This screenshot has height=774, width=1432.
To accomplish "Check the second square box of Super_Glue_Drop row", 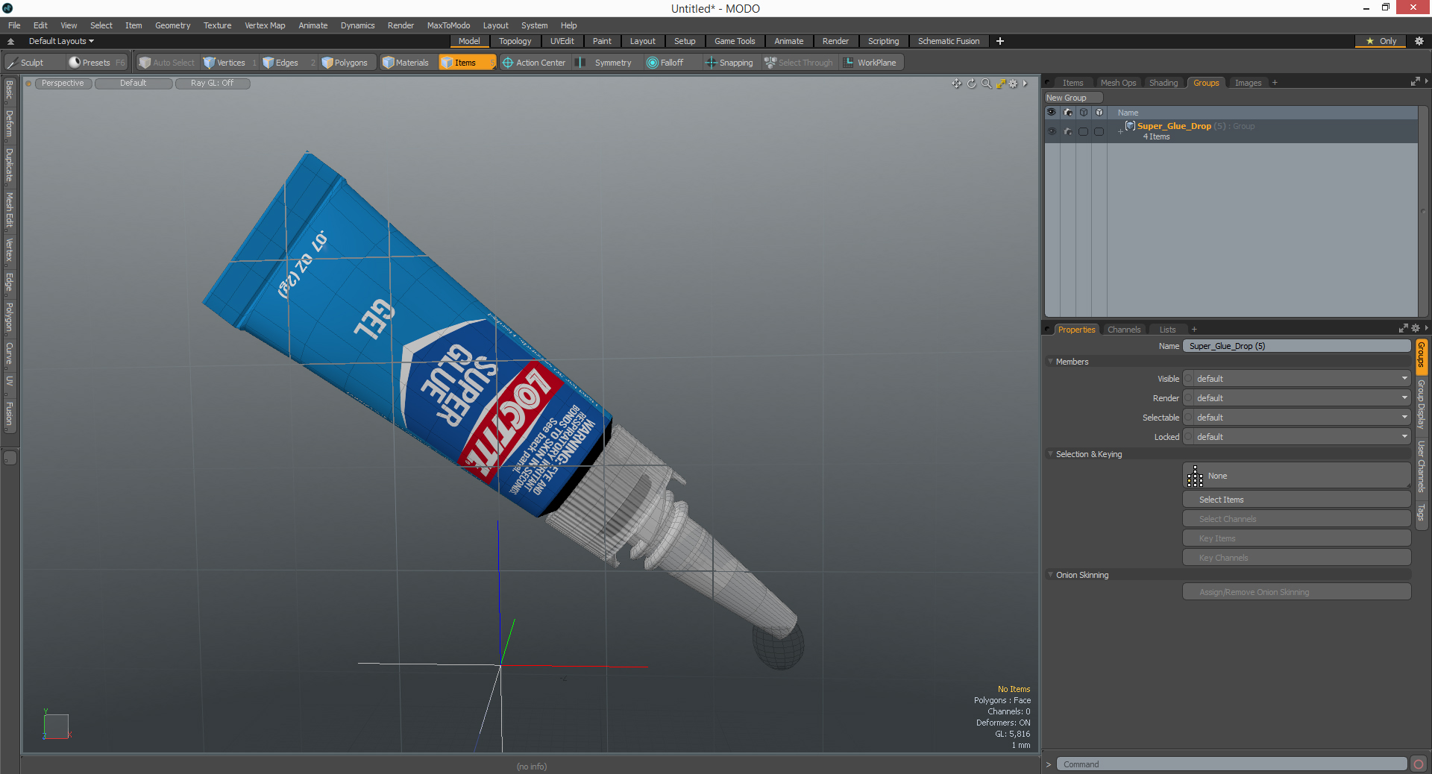I will [x=1099, y=131].
